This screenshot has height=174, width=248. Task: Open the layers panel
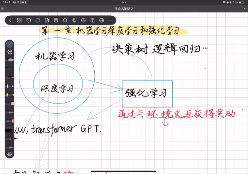tap(56, 20)
